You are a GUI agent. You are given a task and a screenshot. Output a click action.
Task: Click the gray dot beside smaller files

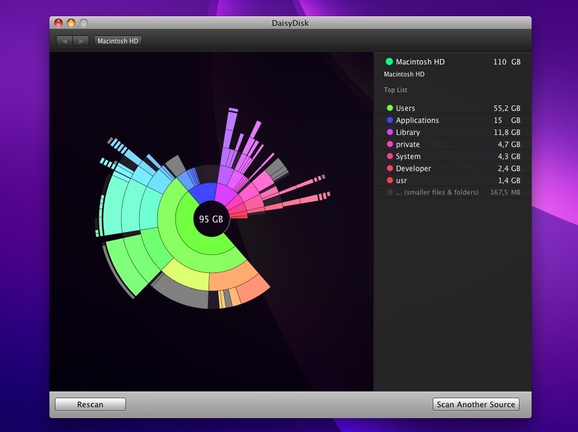coord(389,192)
